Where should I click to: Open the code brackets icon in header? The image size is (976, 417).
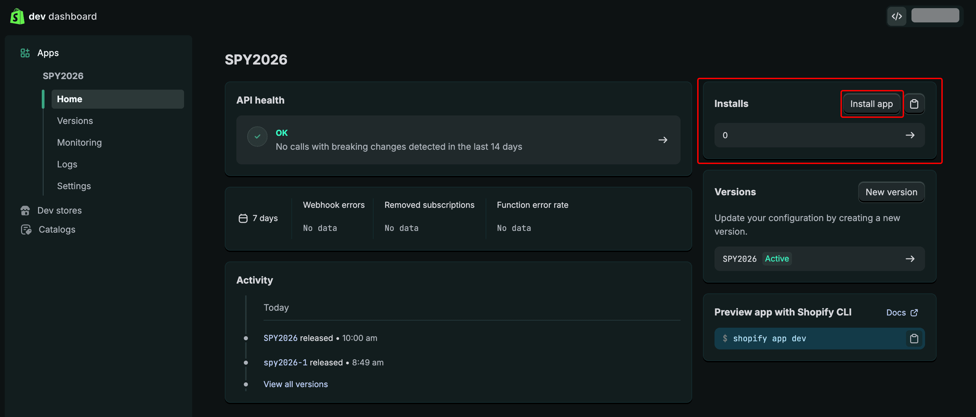tap(897, 16)
